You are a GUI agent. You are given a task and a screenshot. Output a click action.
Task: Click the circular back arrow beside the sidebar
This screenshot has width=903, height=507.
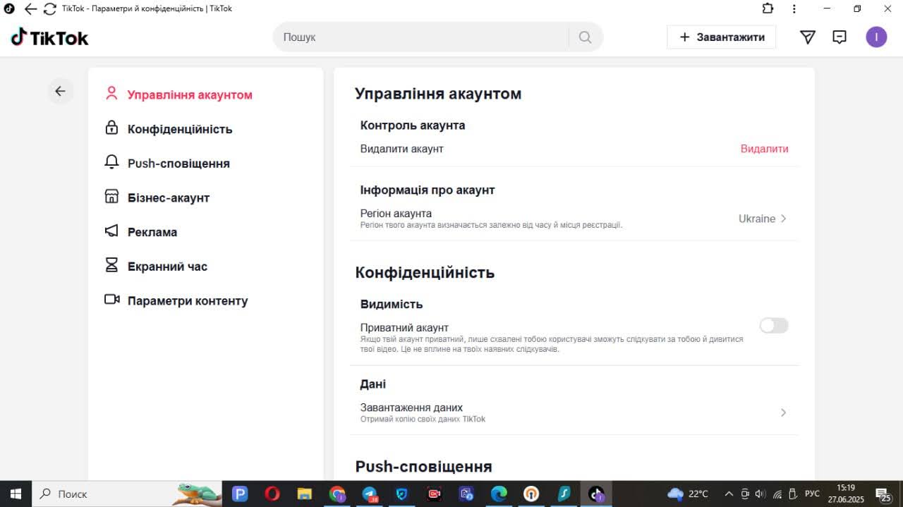61,91
